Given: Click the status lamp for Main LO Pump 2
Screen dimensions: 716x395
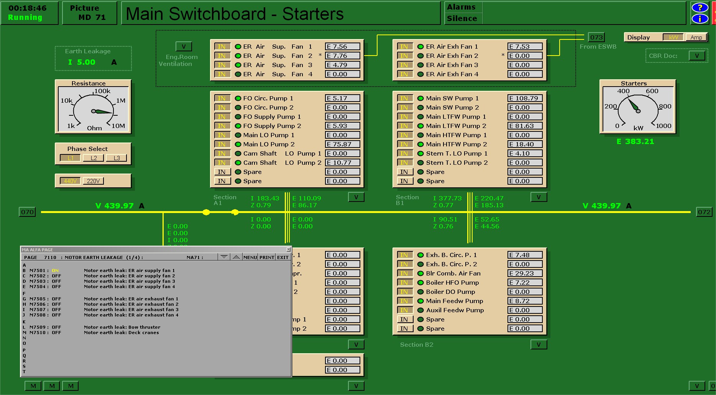Looking at the screenshot, I should (238, 144).
